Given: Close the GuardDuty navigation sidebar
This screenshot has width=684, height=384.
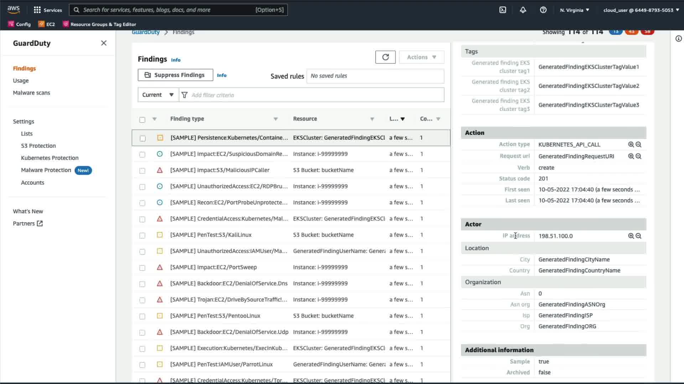Looking at the screenshot, I should (x=104, y=43).
